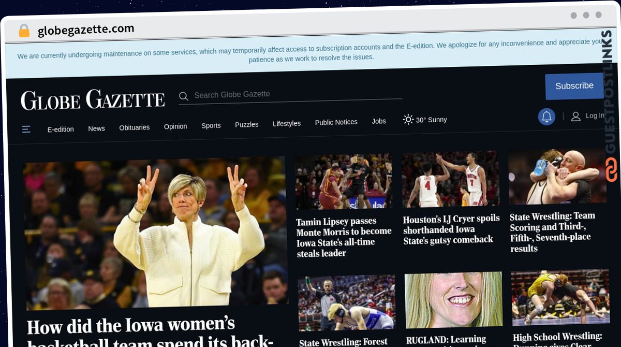Screen dimensions: 621x347
Task: Open the Obituaries section
Action: coord(135,127)
